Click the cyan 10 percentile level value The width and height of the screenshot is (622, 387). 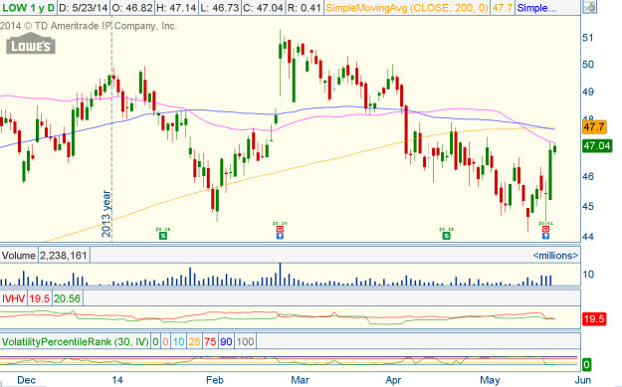coord(178,341)
